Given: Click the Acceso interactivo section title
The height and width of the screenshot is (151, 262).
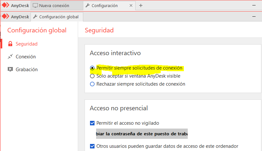Looking at the screenshot, I should (115, 53).
